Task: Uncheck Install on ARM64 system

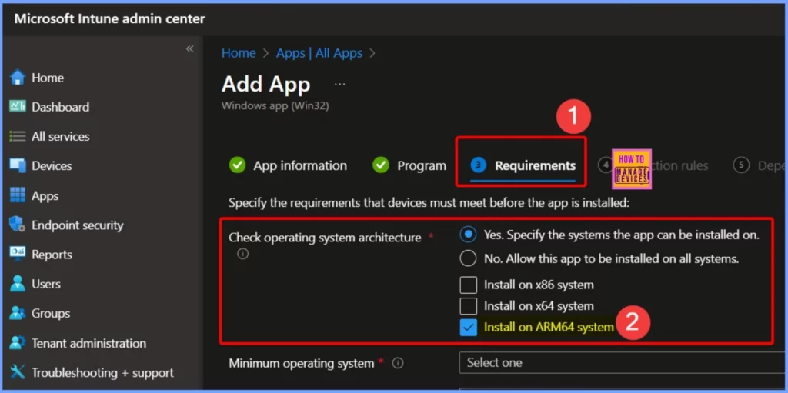Action: (469, 327)
